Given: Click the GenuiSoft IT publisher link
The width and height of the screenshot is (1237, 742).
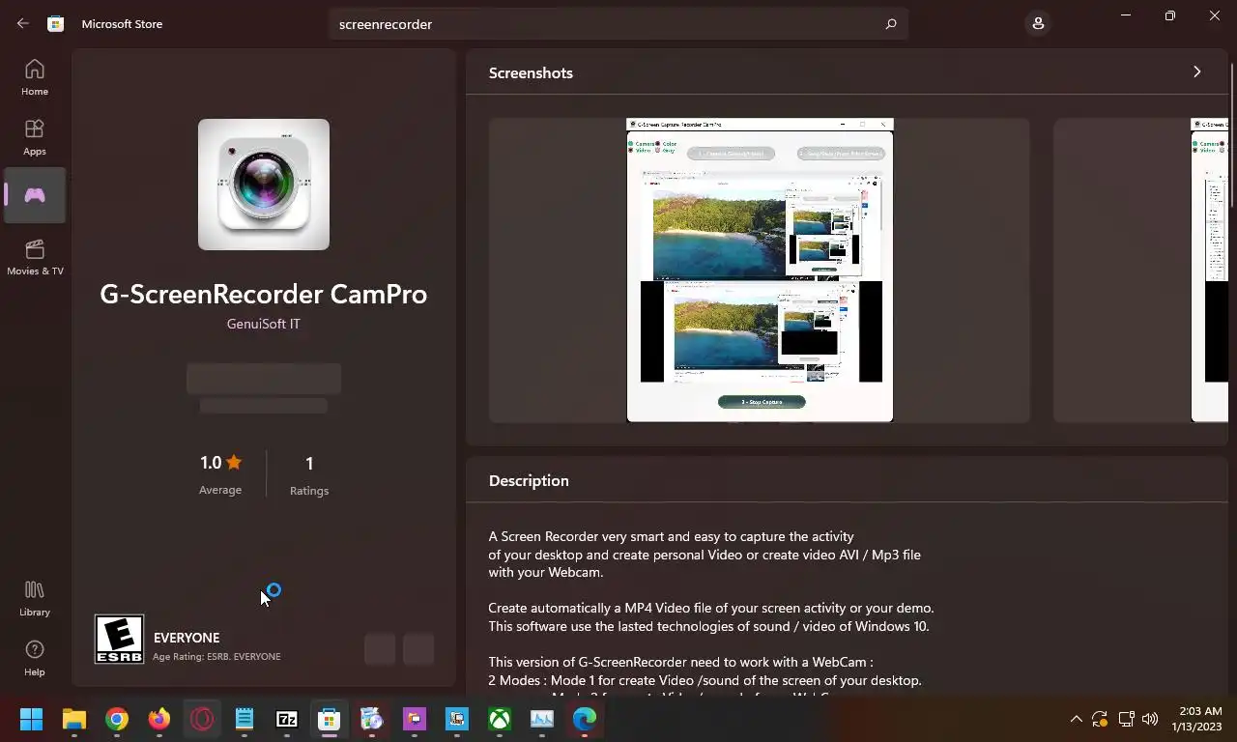Looking at the screenshot, I should (263, 324).
